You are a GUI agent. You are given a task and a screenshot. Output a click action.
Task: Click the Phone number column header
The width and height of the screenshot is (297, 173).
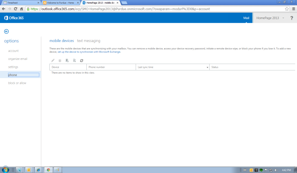(111, 67)
